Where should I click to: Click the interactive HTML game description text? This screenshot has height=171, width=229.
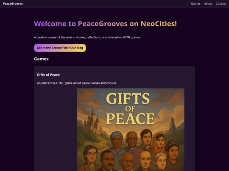coord(77,83)
